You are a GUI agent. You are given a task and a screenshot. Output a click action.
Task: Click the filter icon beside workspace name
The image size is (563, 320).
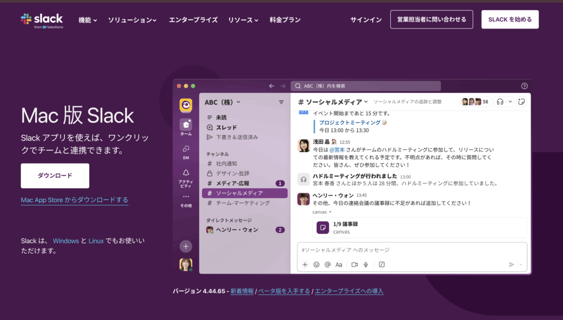point(281,102)
